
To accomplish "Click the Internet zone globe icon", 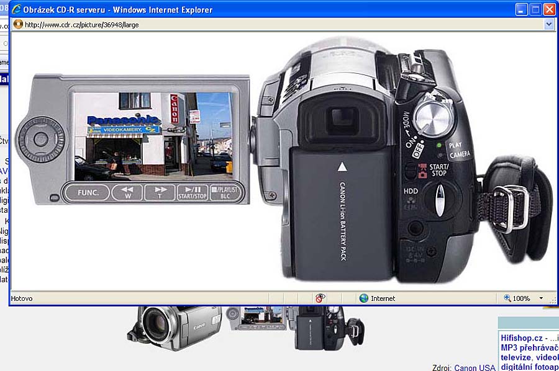I will [364, 298].
